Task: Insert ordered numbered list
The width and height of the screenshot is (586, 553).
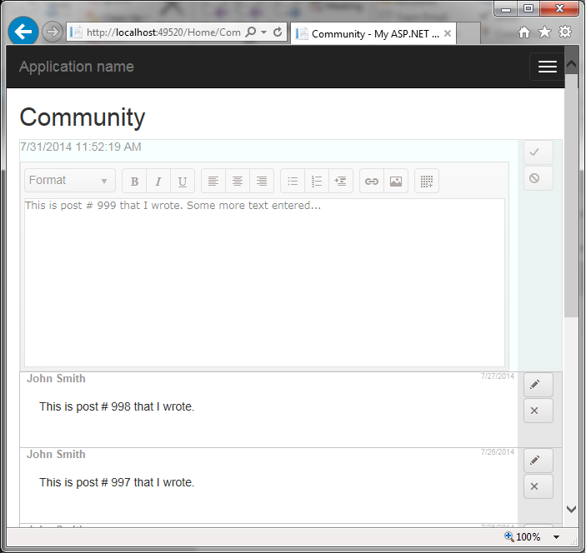Action: 317,181
